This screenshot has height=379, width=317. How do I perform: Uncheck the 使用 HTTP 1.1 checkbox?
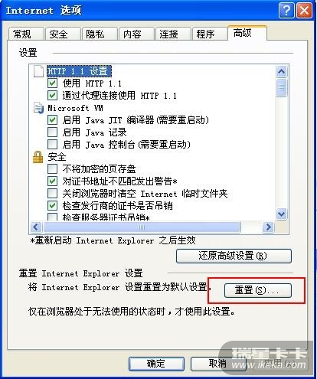[x=52, y=83]
